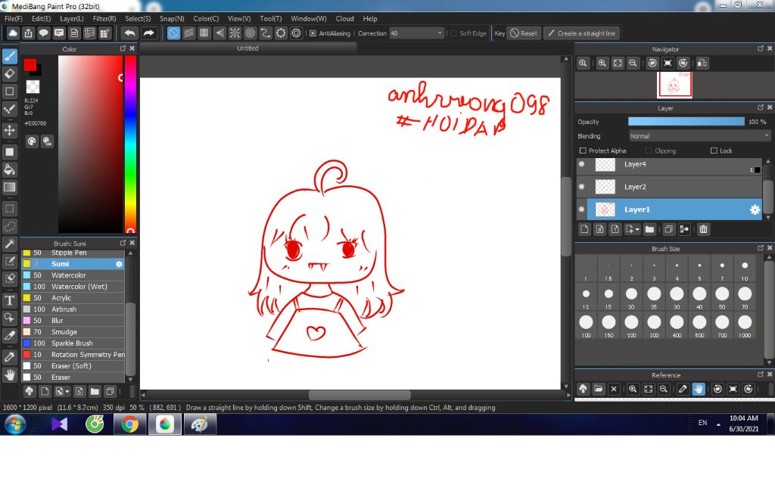Click Create a straight line button
The height and width of the screenshot is (500, 775).
click(582, 33)
